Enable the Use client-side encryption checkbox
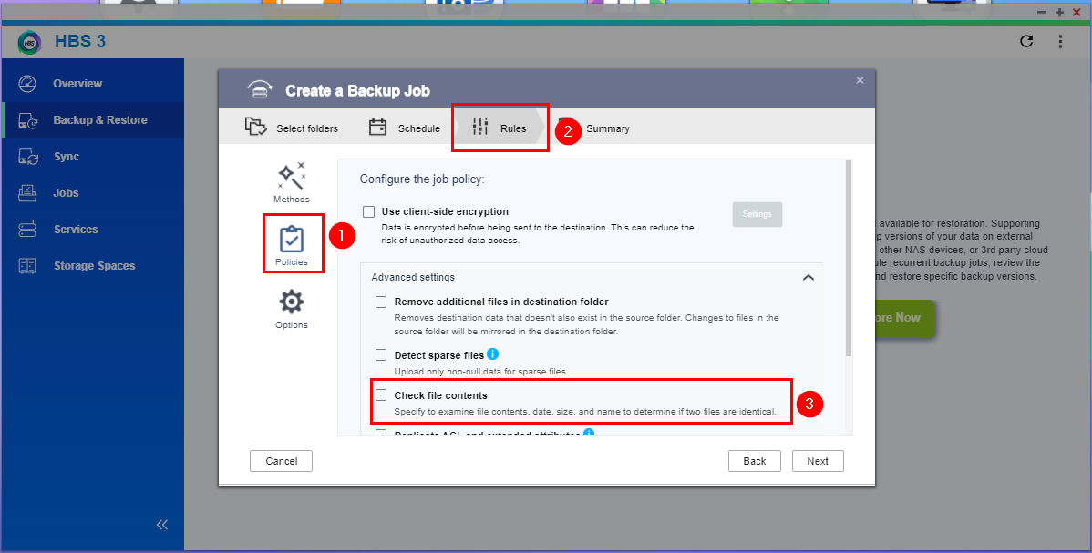Viewport: 1092px width, 553px height. [369, 210]
